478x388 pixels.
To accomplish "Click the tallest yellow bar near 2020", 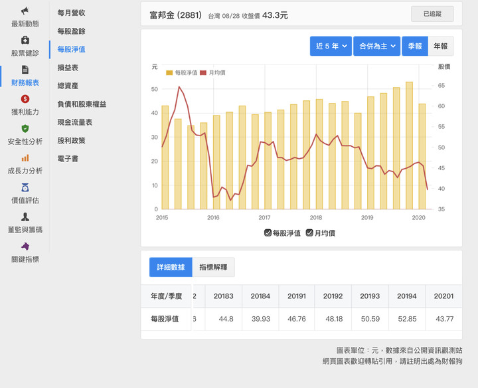I will 409,145.
